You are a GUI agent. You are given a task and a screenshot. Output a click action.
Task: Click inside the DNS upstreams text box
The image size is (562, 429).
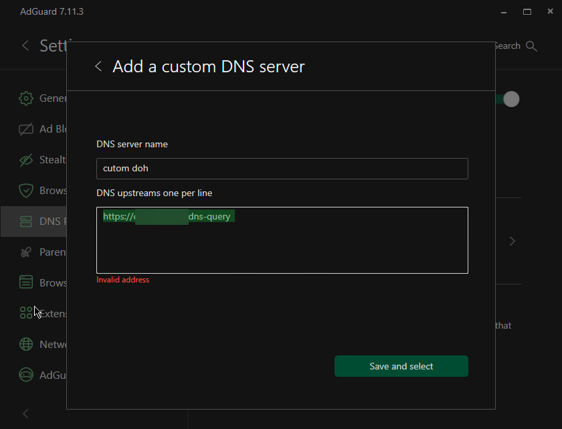click(x=282, y=238)
